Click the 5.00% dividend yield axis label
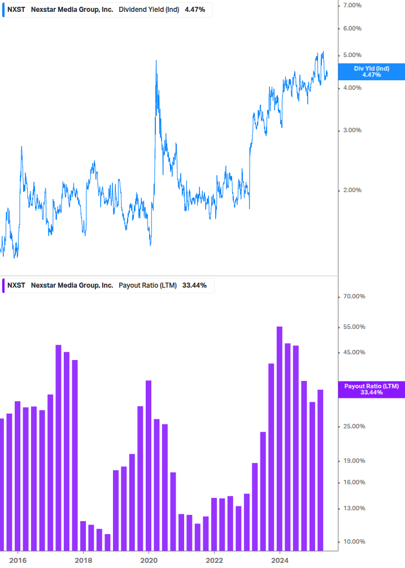Image resolution: width=405 pixels, height=568 pixels. click(x=352, y=55)
